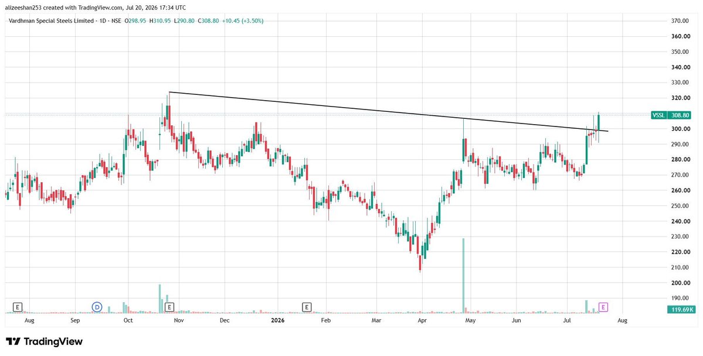Image resolution: width=703 pixels, height=356 pixels.
Task: Click the 280.00 price axis label
Action: [x=680, y=160]
